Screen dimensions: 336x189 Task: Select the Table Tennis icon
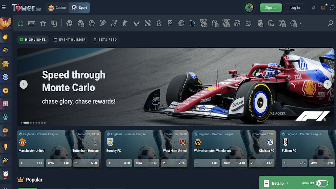tap(248, 23)
